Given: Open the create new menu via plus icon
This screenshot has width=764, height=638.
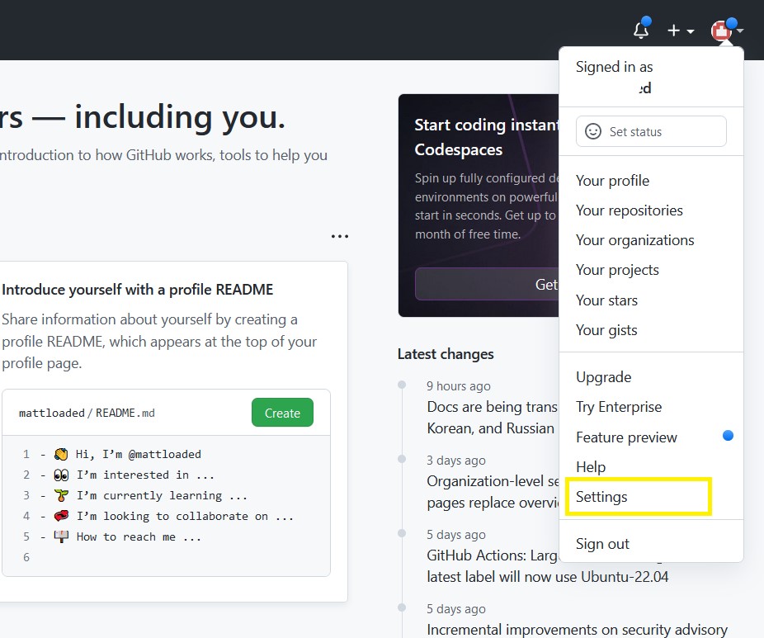Looking at the screenshot, I should 672,30.
